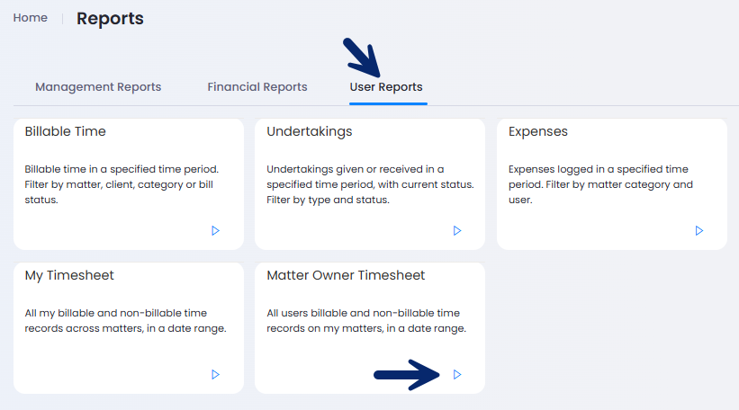Click the My Timesheet description text
This screenshot has width=739, height=410.
(x=125, y=321)
